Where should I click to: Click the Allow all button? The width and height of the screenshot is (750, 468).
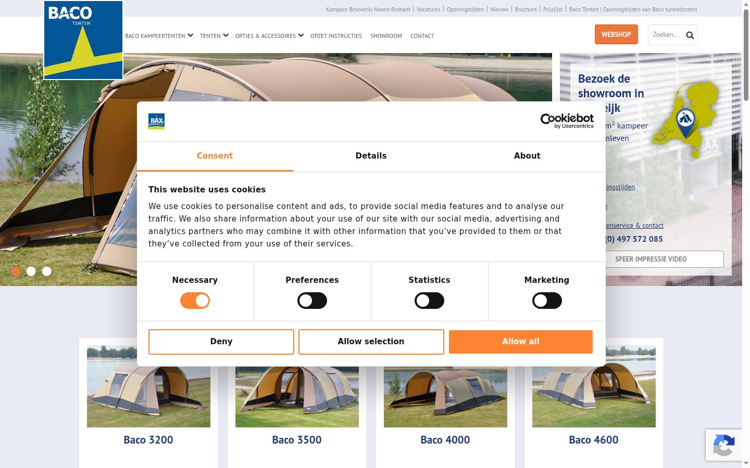pos(521,342)
